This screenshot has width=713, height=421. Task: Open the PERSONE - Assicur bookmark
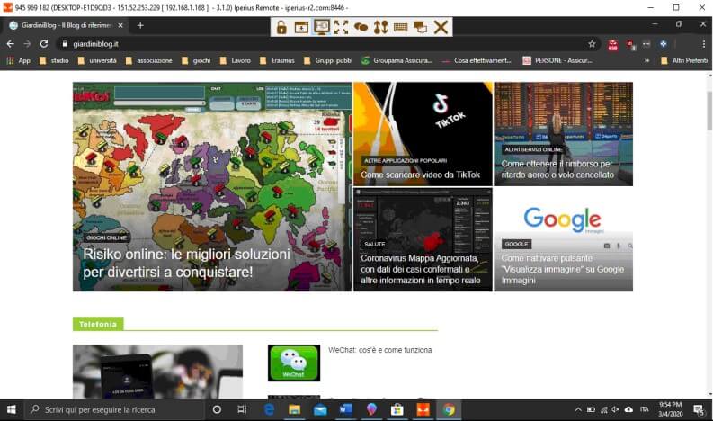click(x=557, y=60)
